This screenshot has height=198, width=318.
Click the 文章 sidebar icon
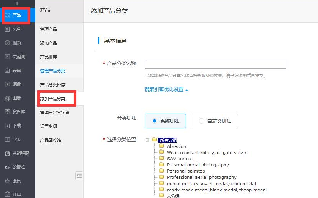tap(7, 29)
